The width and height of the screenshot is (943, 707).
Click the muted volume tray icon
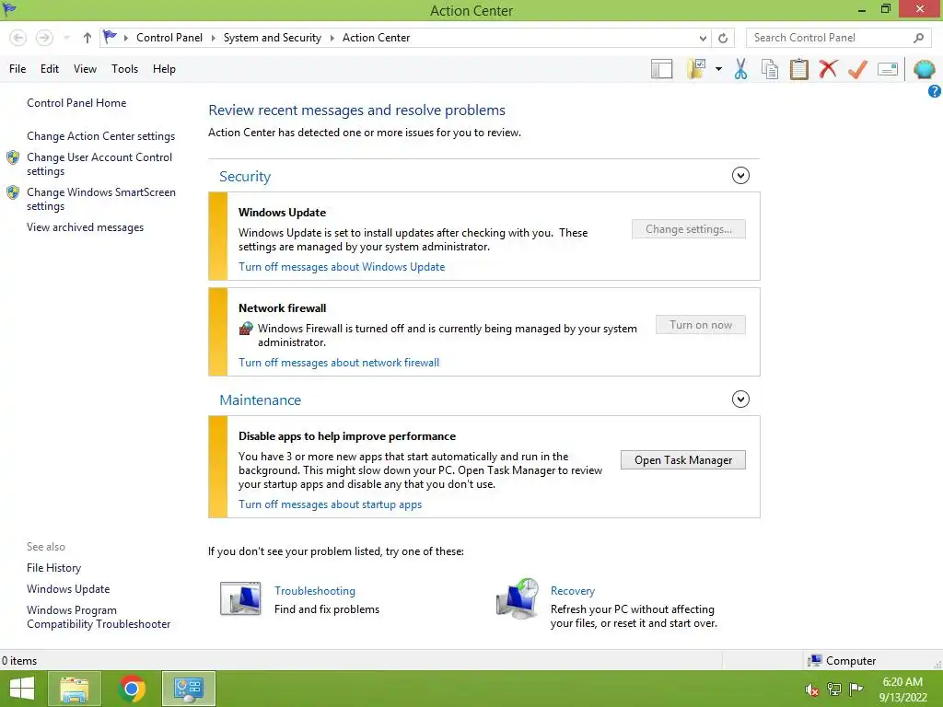[x=811, y=690]
